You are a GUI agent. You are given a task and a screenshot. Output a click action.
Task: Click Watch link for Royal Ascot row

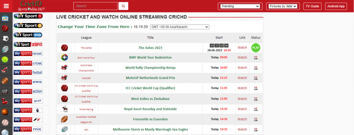click(242, 109)
